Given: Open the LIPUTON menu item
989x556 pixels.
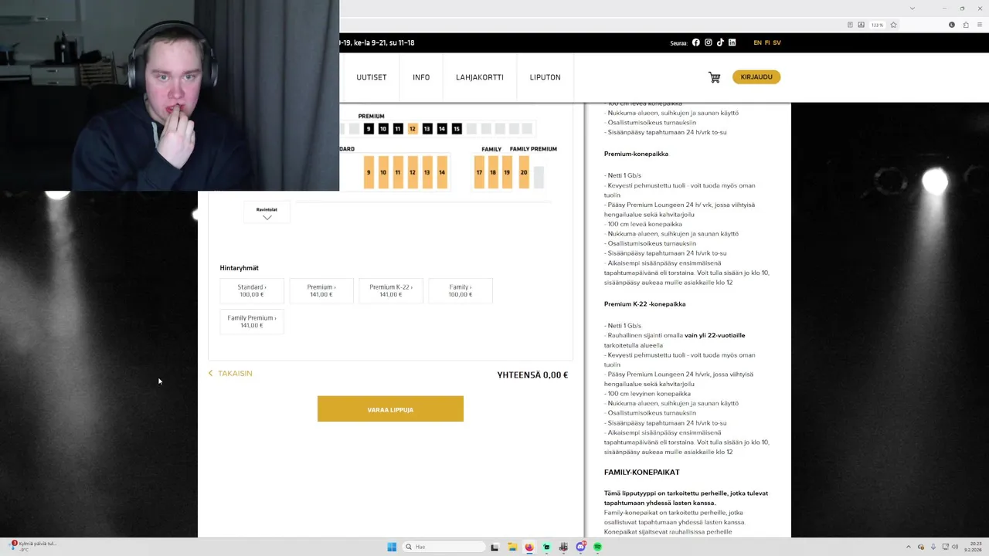Looking at the screenshot, I should pos(545,77).
